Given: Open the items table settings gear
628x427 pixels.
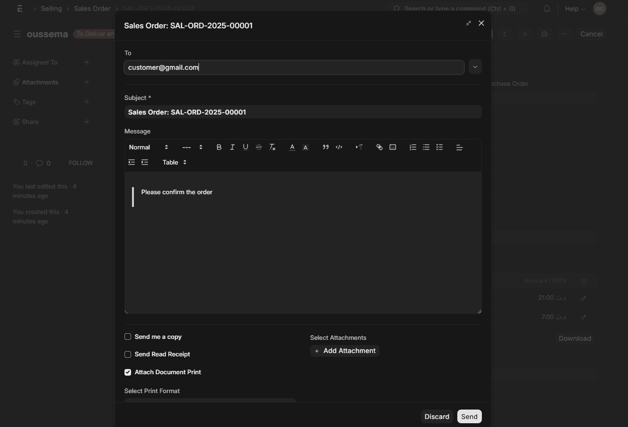Looking at the screenshot, I should click(584, 281).
